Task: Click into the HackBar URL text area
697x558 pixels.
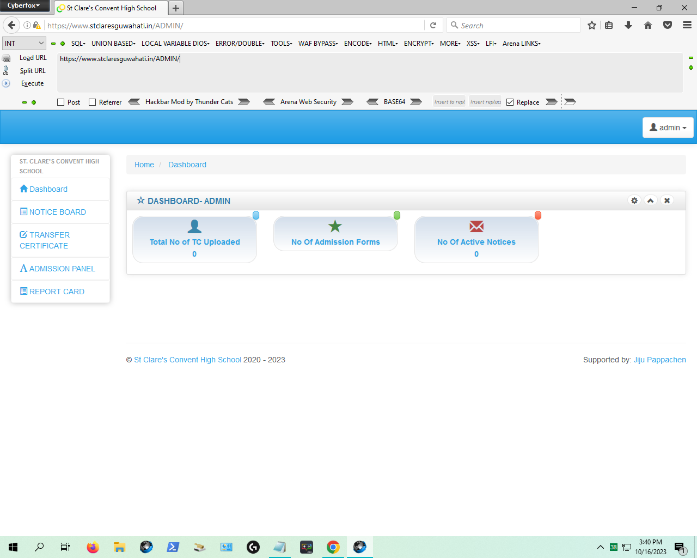Action: [370, 73]
